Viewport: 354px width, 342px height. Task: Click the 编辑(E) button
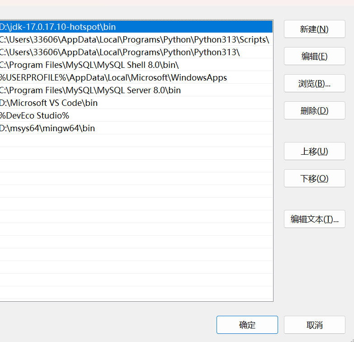(315, 56)
